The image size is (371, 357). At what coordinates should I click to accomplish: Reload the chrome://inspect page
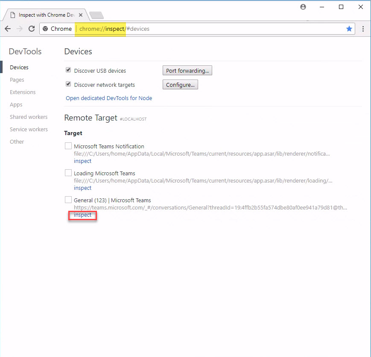[32, 29]
